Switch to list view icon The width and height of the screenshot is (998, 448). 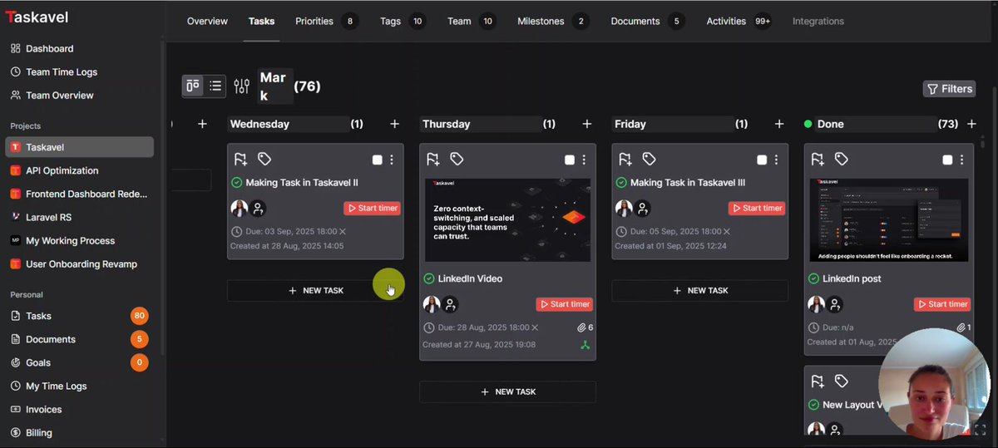tap(215, 86)
